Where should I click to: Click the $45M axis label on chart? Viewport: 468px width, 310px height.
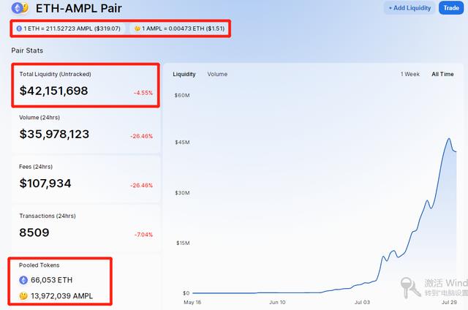(x=182, y=143)
